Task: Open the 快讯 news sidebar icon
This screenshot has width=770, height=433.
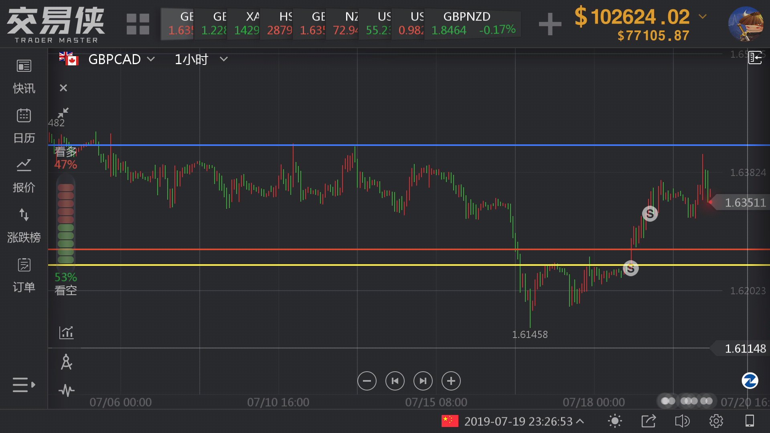Action: click(x=24, y=75)
